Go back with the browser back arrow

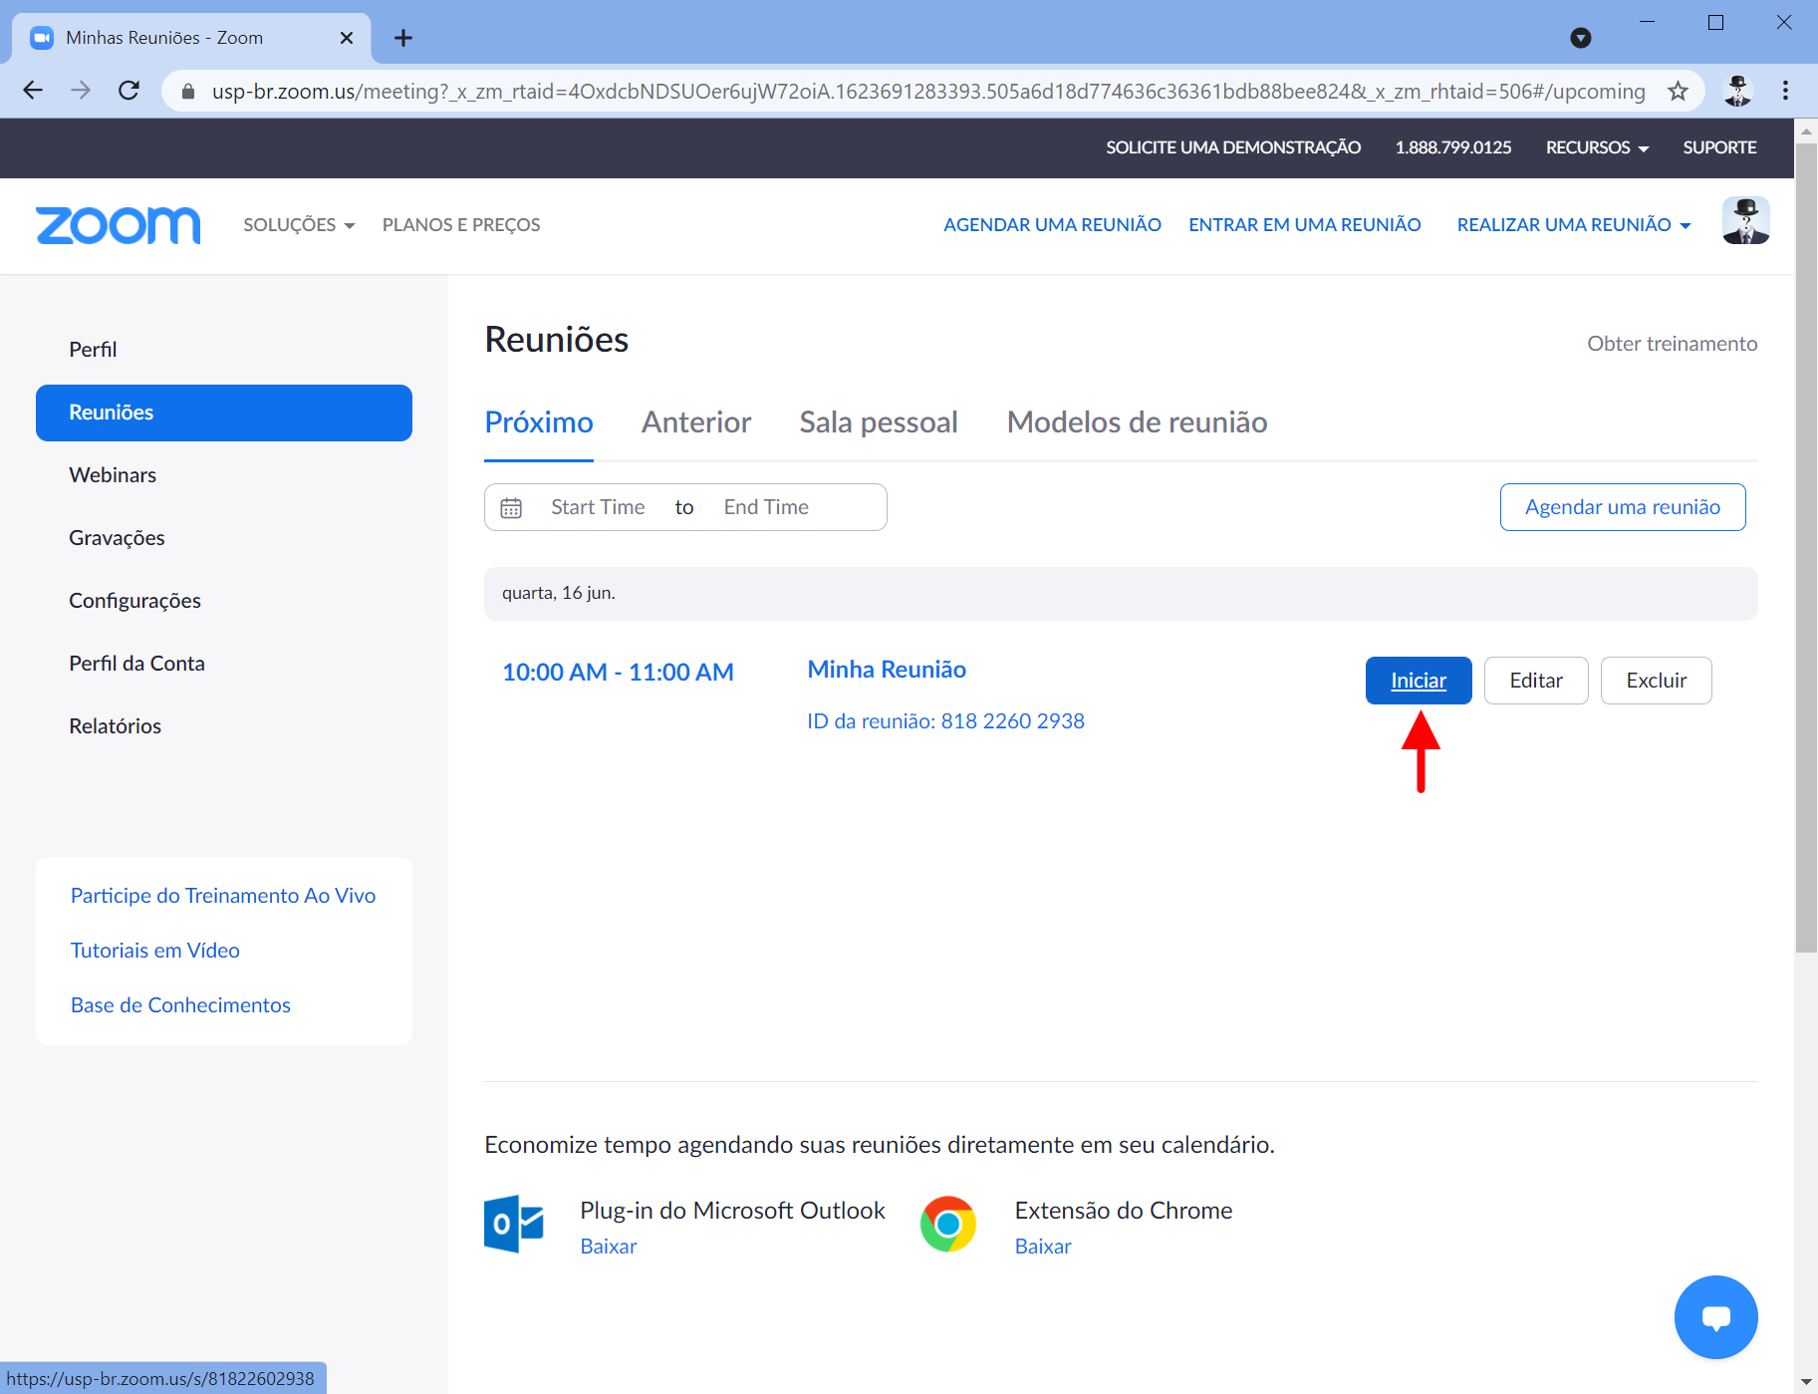pyautogui.click(x=33, y=91)
